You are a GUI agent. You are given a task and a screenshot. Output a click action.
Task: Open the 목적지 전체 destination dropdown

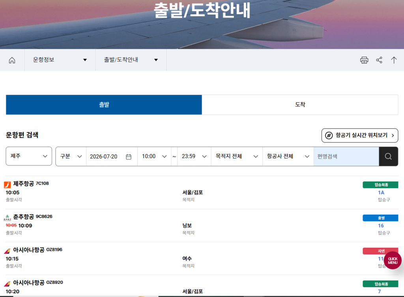(x=237, y=156)
